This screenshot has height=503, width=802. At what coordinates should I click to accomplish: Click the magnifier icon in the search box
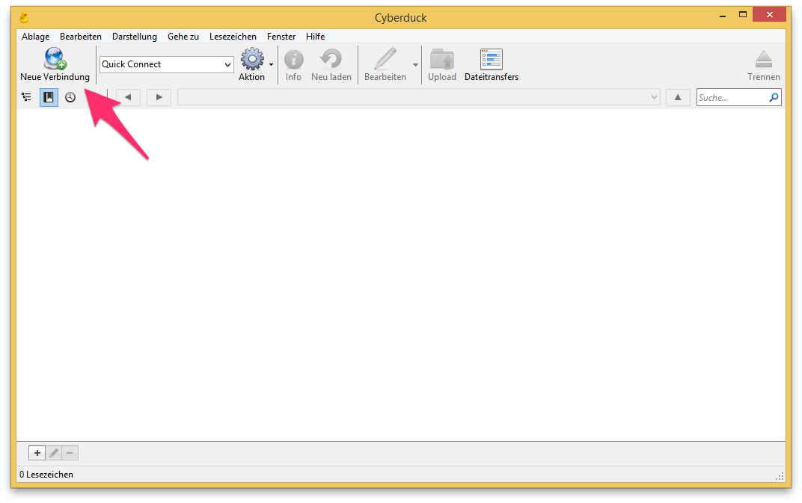(x=774, y=97)
